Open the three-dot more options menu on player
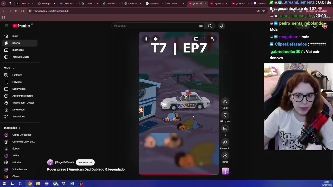 coord(204,39)
